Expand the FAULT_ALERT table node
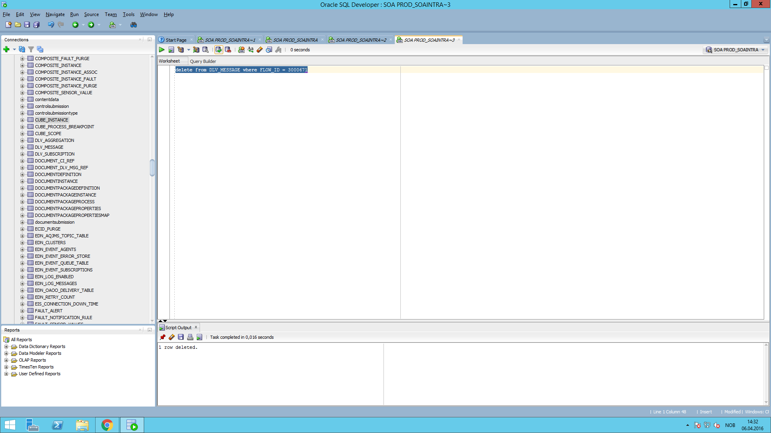771x433 pixels. pyautogui.click(x=22, y=311)
